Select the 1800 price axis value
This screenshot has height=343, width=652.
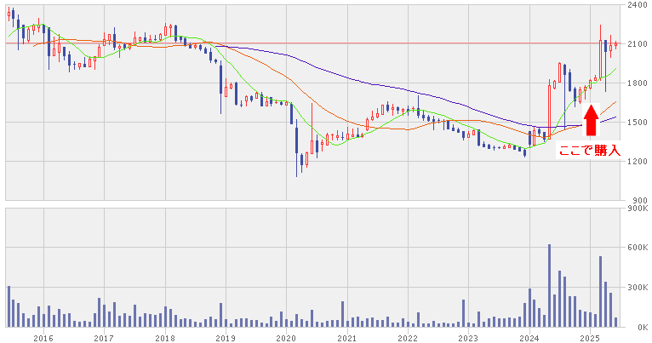[x=637, y=83]
